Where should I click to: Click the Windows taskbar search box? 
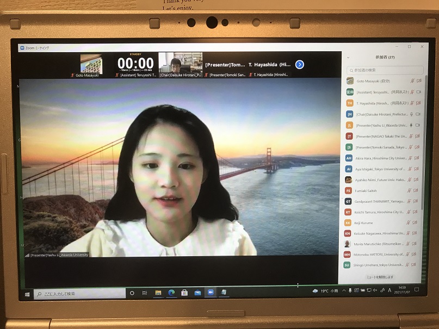pyautogui.click(x=79, y=294)
